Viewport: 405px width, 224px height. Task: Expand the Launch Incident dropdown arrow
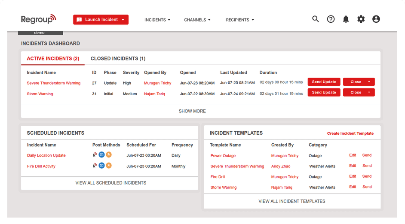coord(123,20)
